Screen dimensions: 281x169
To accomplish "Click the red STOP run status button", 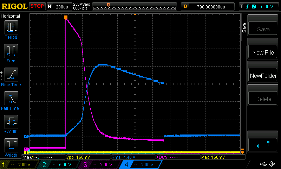I will 37,6.
